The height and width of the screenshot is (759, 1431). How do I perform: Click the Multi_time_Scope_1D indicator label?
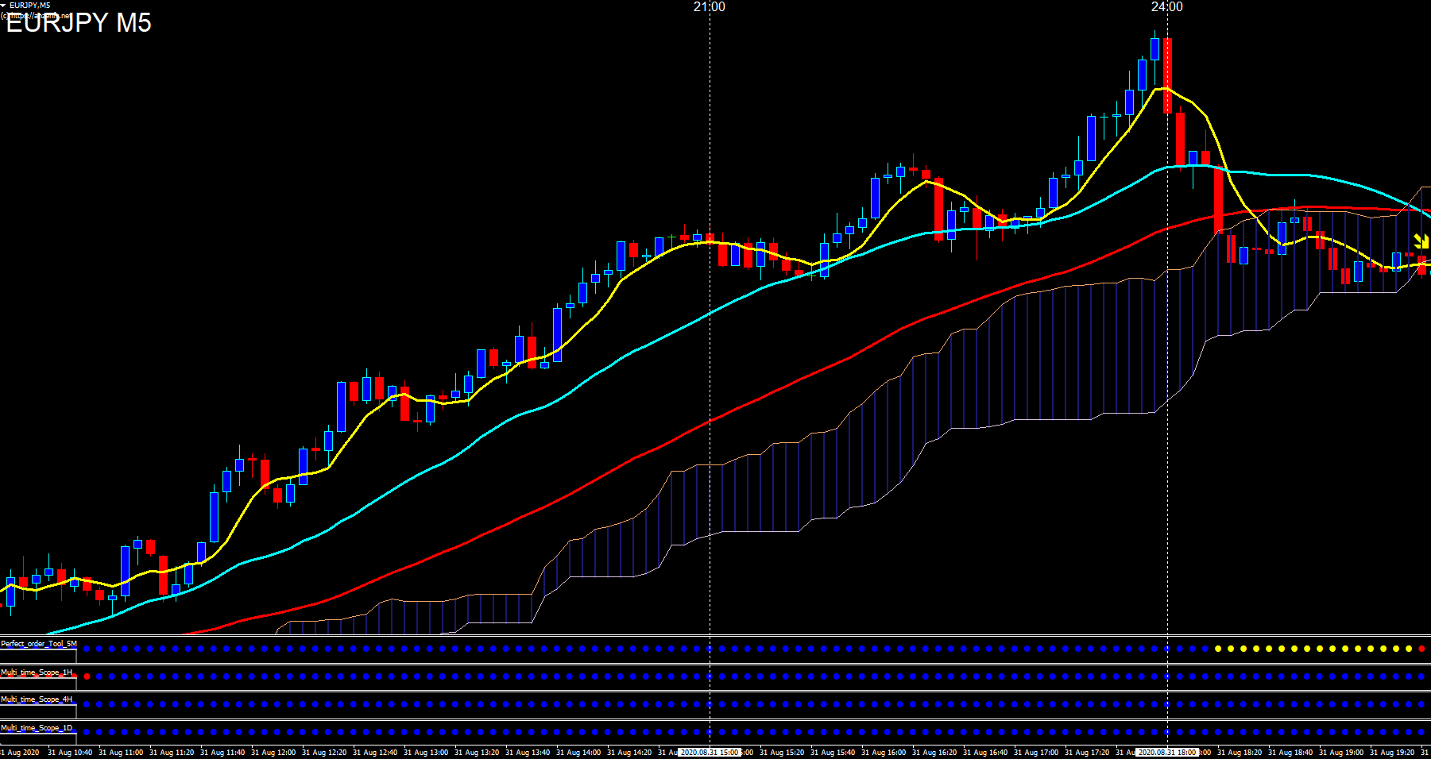[x=37, y=728]
